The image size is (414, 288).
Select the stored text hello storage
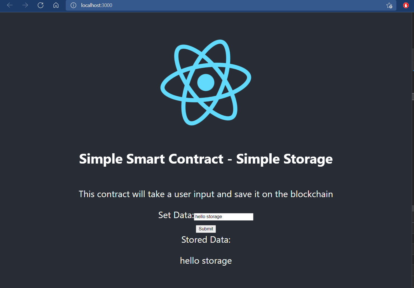(x=206, y=260)
